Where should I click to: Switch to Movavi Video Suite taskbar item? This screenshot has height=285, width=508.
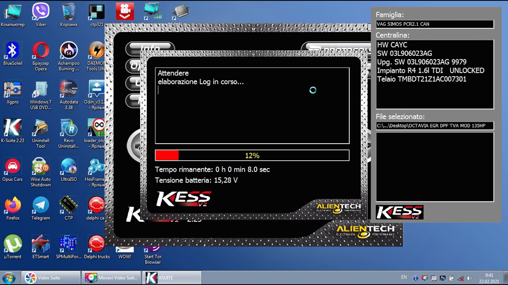coord(112,278)
